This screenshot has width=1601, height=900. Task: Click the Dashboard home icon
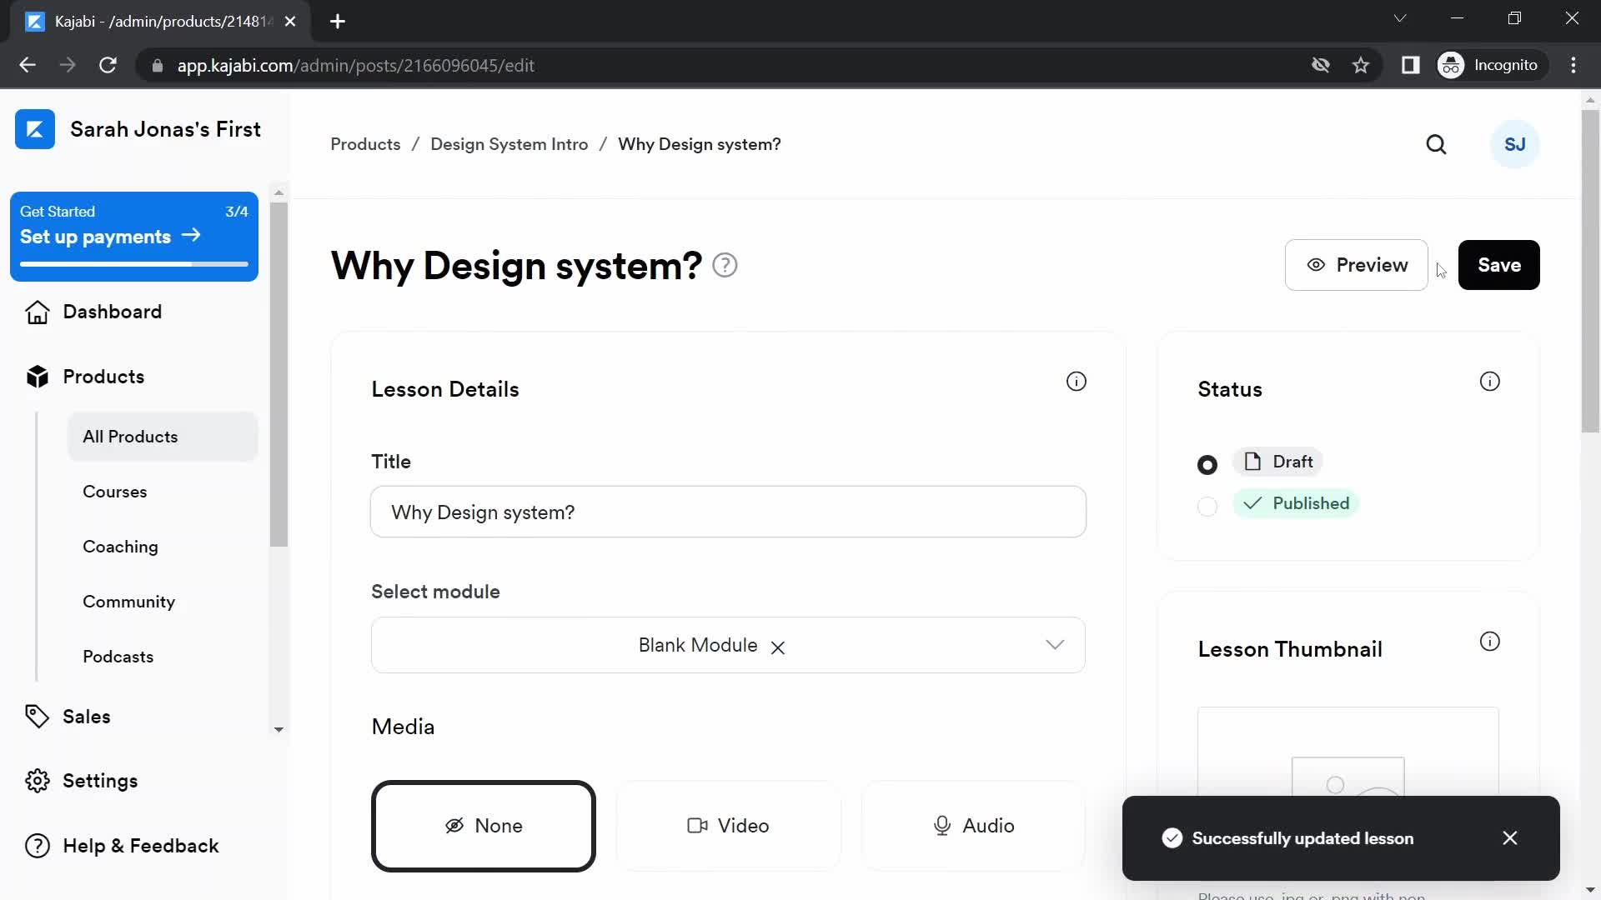[38, 312]
